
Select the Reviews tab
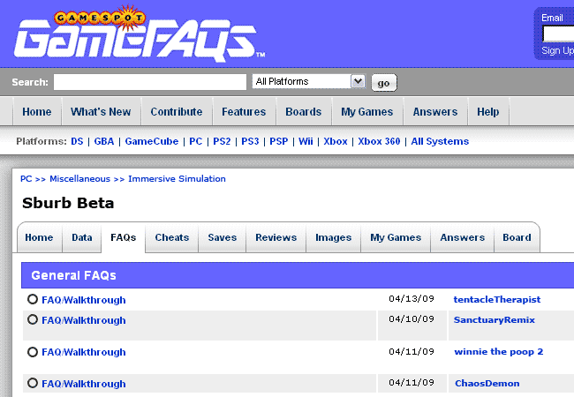coord(276,237)
